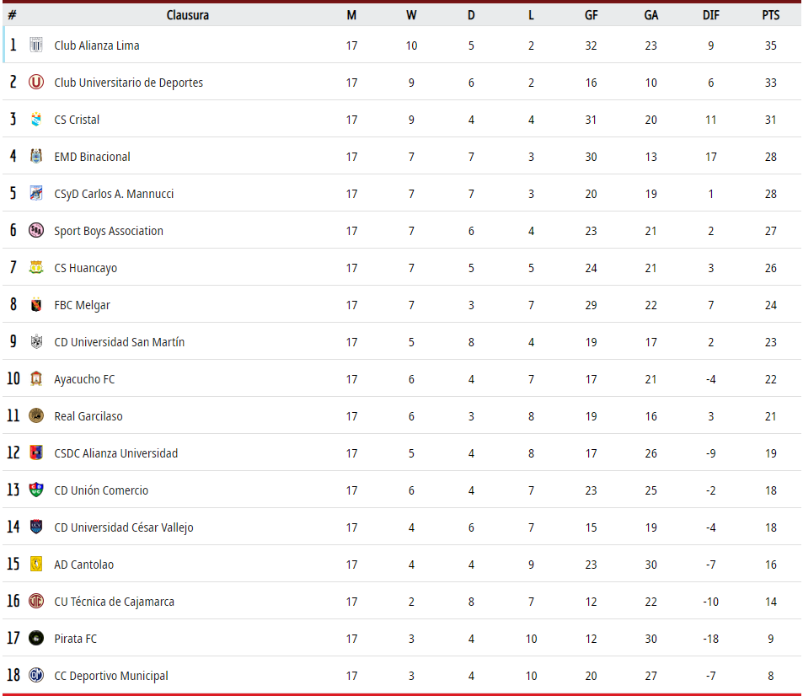
Task: Click the CC Deportivo Municipal badge
Action: 36,675
